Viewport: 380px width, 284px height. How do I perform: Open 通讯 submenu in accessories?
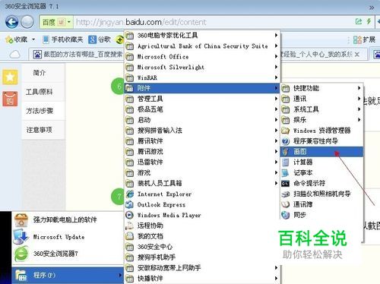(321, 99)
